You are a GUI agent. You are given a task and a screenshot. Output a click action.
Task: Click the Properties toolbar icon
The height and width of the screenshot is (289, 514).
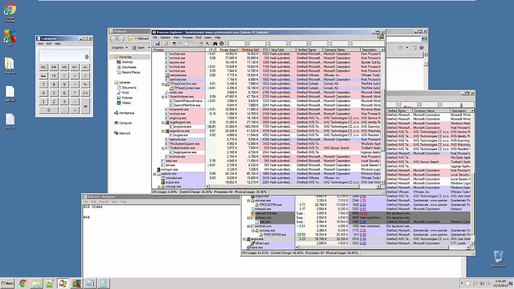(x=201, y=43)
